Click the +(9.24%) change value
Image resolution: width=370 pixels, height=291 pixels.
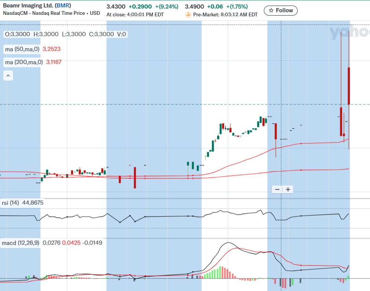(x=167, y=7)
